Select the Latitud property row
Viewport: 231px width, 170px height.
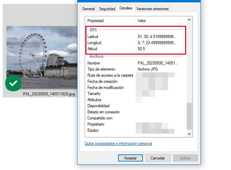(135, 37)
